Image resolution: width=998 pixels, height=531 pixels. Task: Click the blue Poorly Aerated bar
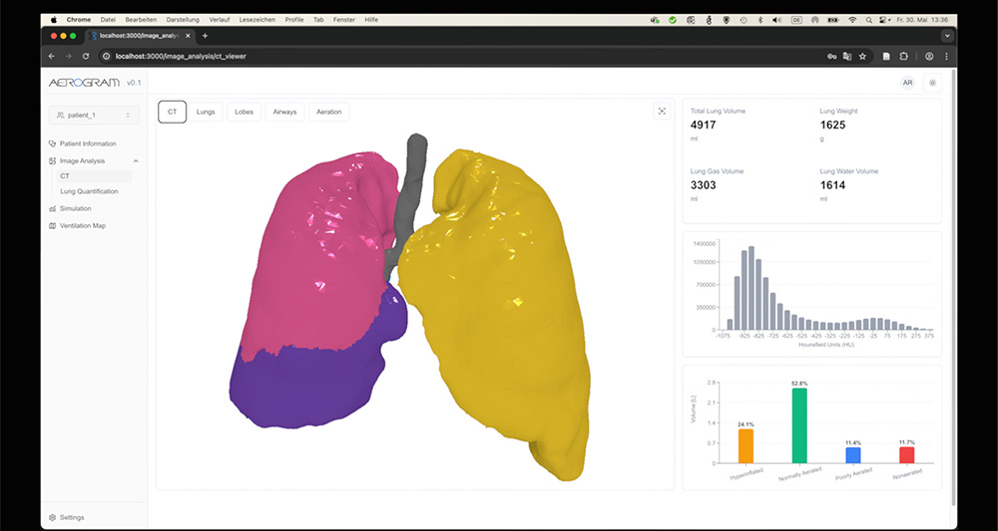[x=853, y=455]
